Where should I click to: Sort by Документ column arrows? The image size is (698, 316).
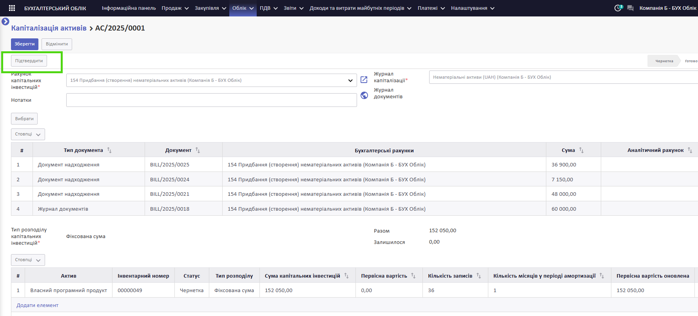(198, 150)
